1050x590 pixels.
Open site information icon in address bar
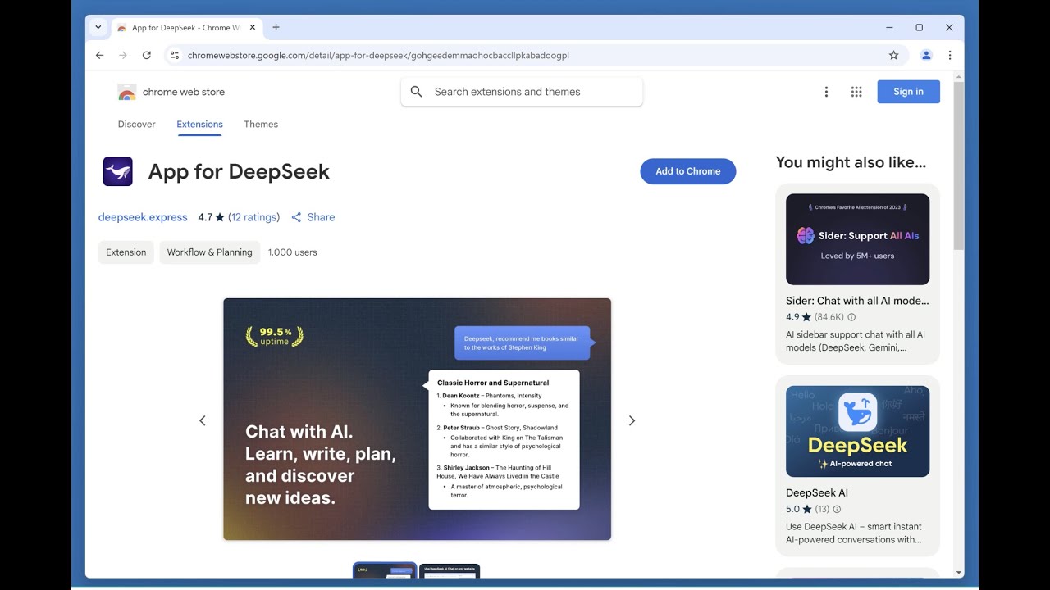174,55
